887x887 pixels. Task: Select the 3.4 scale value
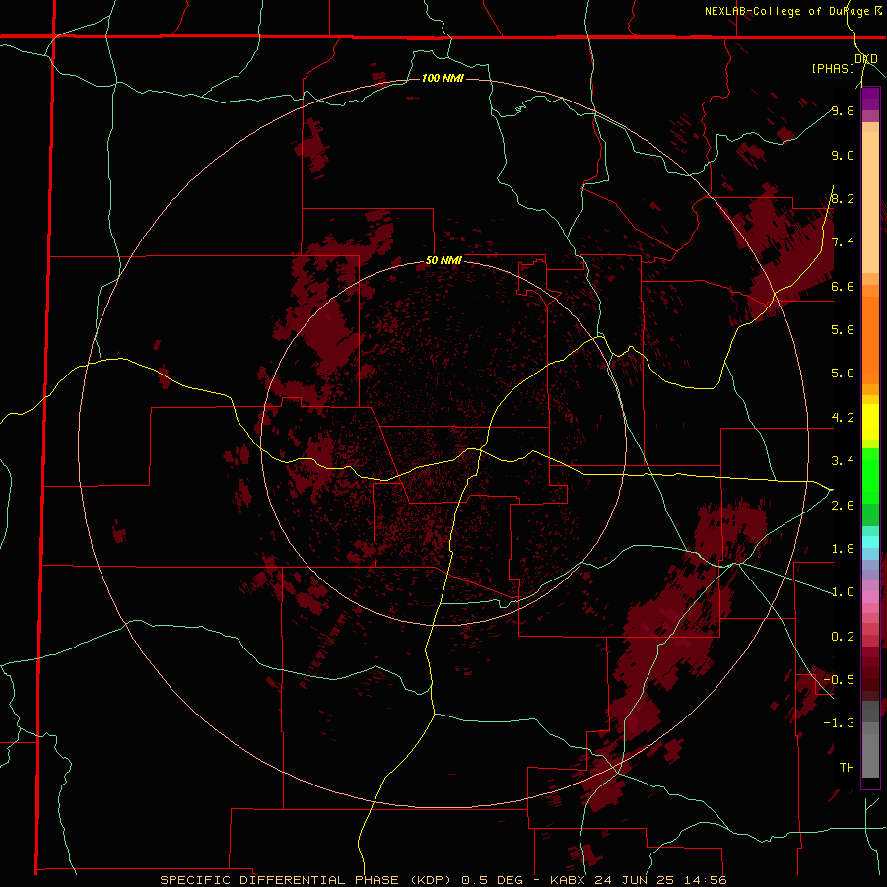tap(843, 461)
